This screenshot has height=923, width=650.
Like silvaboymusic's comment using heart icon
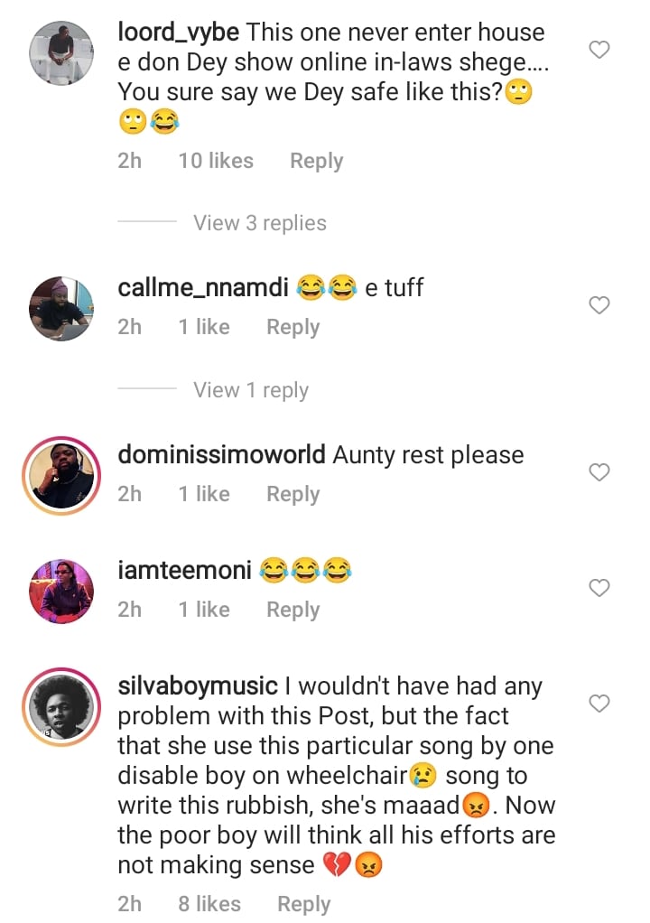599,703
